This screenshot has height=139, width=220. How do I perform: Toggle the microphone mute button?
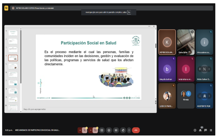[x=85, y=130]
